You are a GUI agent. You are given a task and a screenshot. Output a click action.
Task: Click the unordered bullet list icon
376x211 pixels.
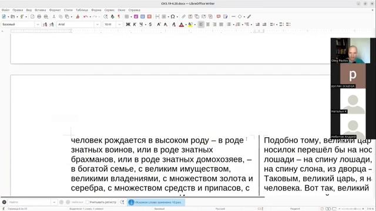click(229, 25)
